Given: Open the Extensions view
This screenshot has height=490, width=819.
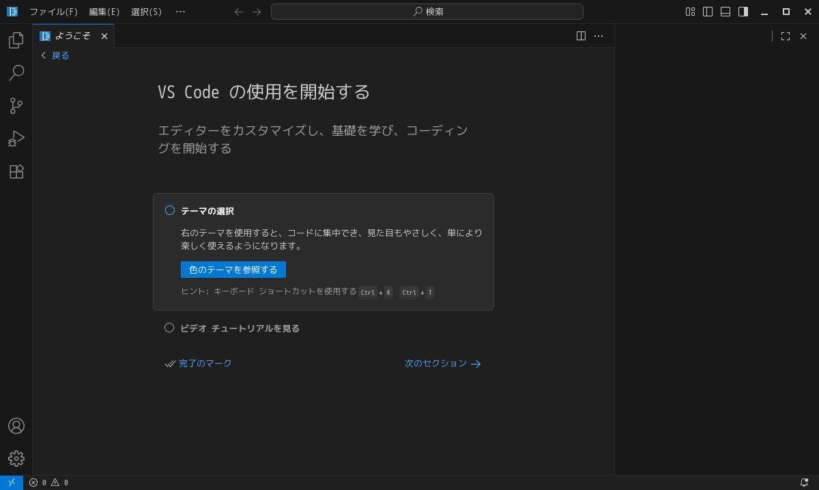Looking at the screenshot, I should tap(16, 171).
